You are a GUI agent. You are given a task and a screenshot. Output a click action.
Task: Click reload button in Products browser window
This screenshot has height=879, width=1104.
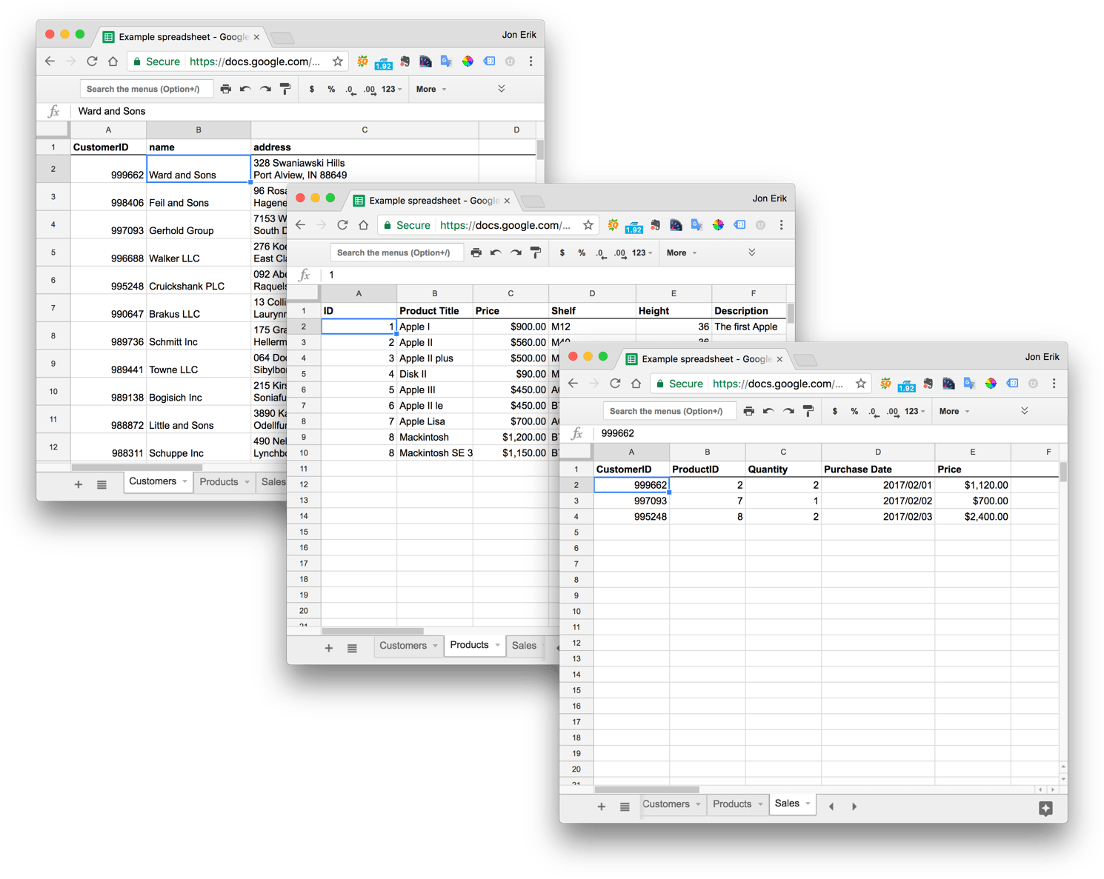[342, 225]
